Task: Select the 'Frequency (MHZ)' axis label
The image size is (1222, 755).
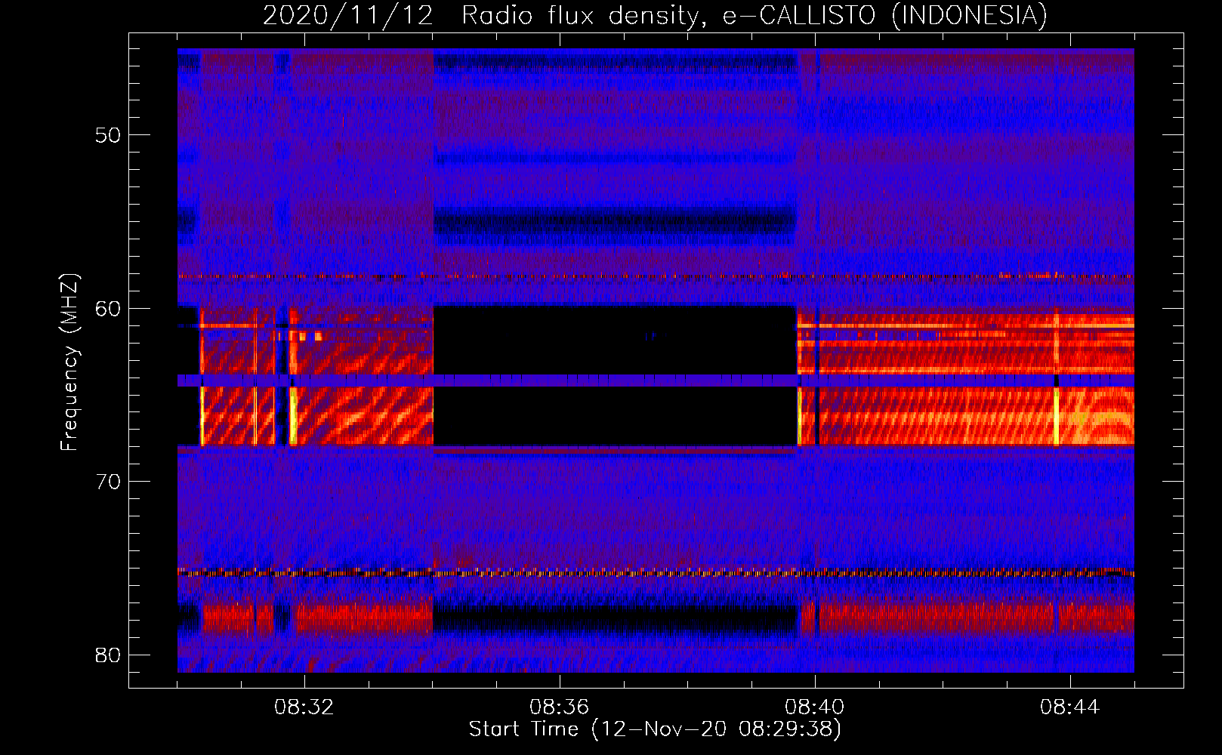Action: 69,362
